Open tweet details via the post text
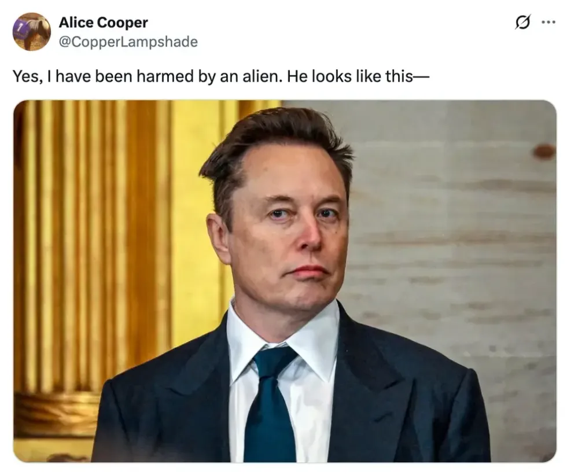This screenshot has height=475, width=567. 220,76
